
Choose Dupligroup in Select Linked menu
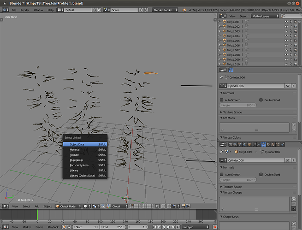coord(85,160)
